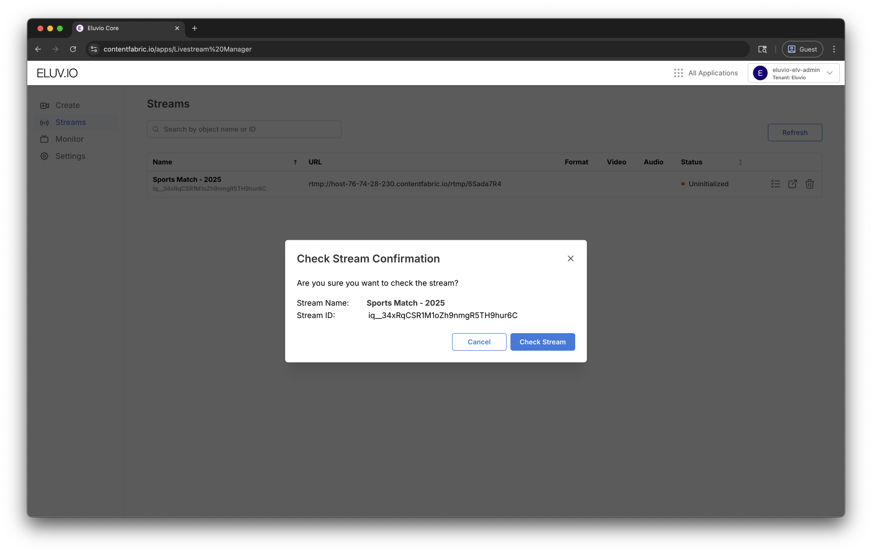This screenshot has width=872, height=553.
Task: Close the confirmation dialog with X
Action: [x=570, y=258]
